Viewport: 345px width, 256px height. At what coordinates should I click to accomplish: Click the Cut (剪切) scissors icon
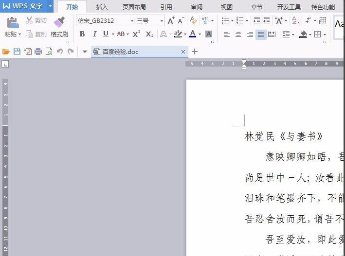29,20
